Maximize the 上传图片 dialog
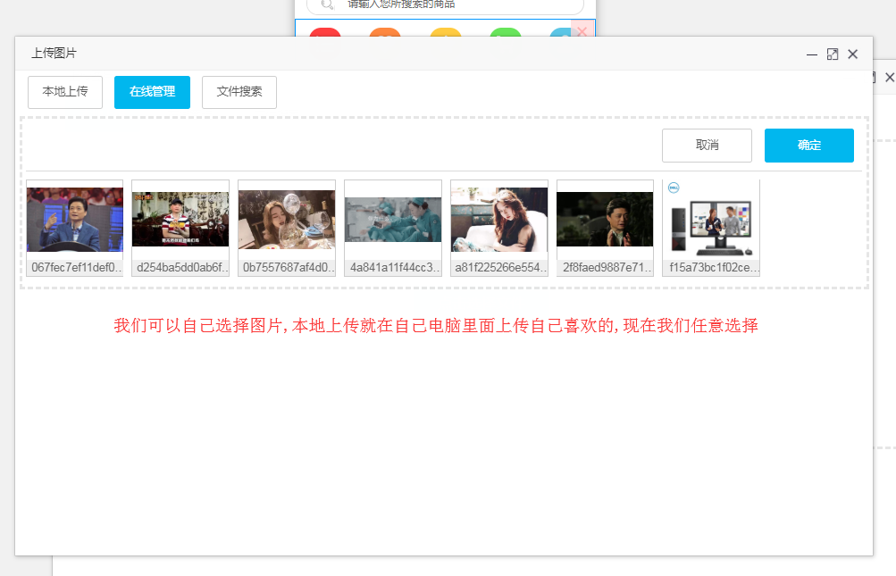The height and width of the screenshot is (576, 896). (833, 54)
